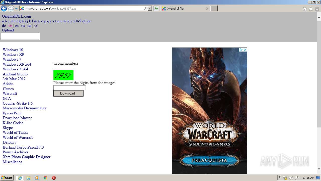
Task: Expand the address bar autocomplete dropdown
Action: coord(150,9)
